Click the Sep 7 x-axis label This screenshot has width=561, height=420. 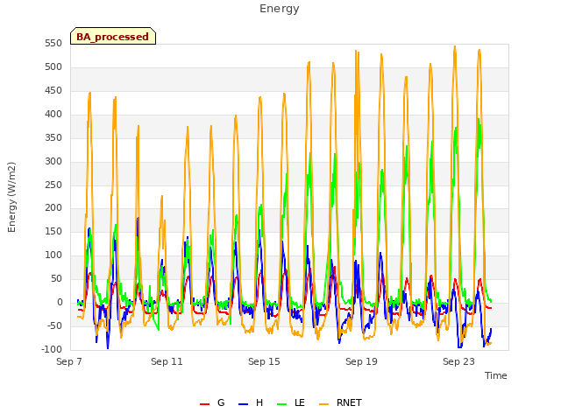(x=69, y=361)
